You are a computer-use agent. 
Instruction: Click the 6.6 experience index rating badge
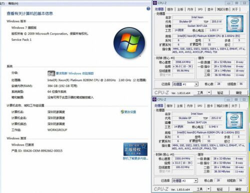51,73
